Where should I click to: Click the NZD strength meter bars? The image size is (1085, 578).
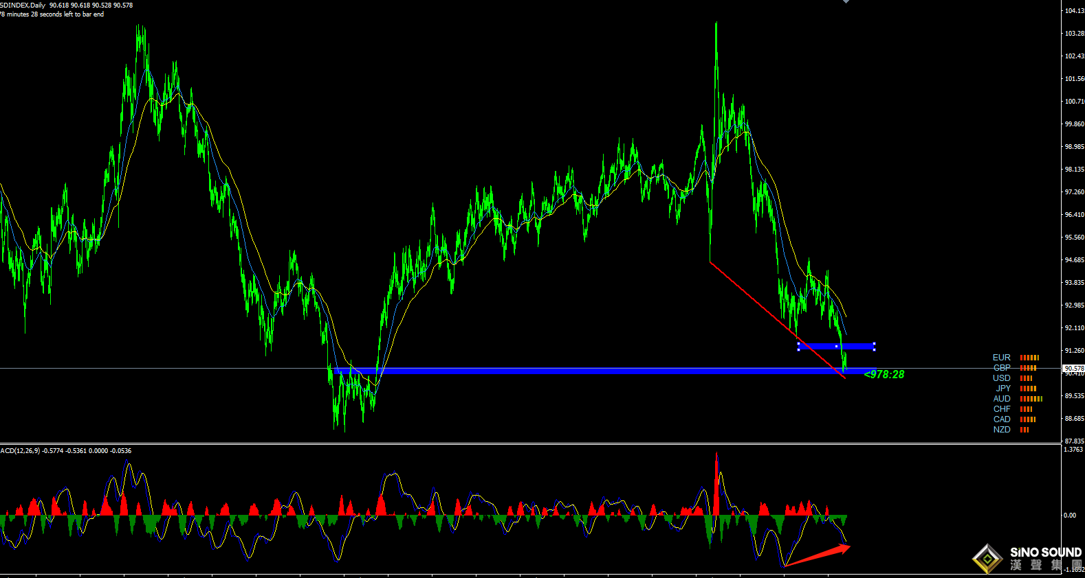pyautogui.click(x=1024, y=430)
